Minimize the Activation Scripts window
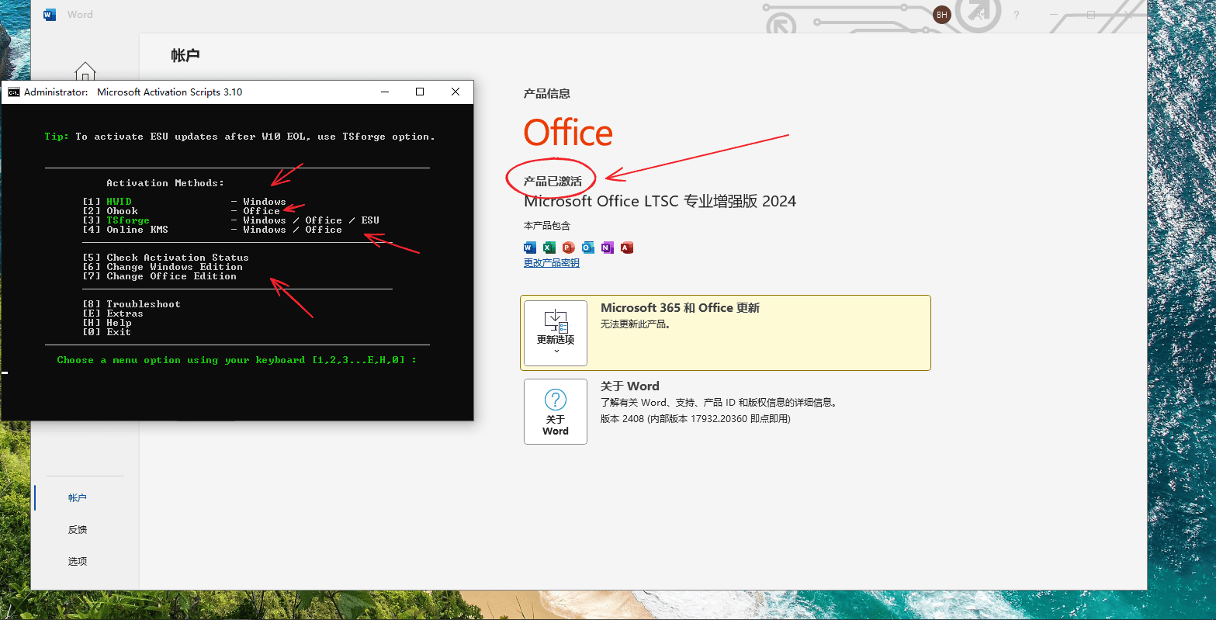 click(385, 92)
